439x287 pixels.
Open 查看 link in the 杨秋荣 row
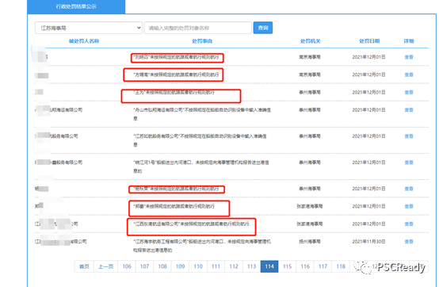tap(409, 189)
